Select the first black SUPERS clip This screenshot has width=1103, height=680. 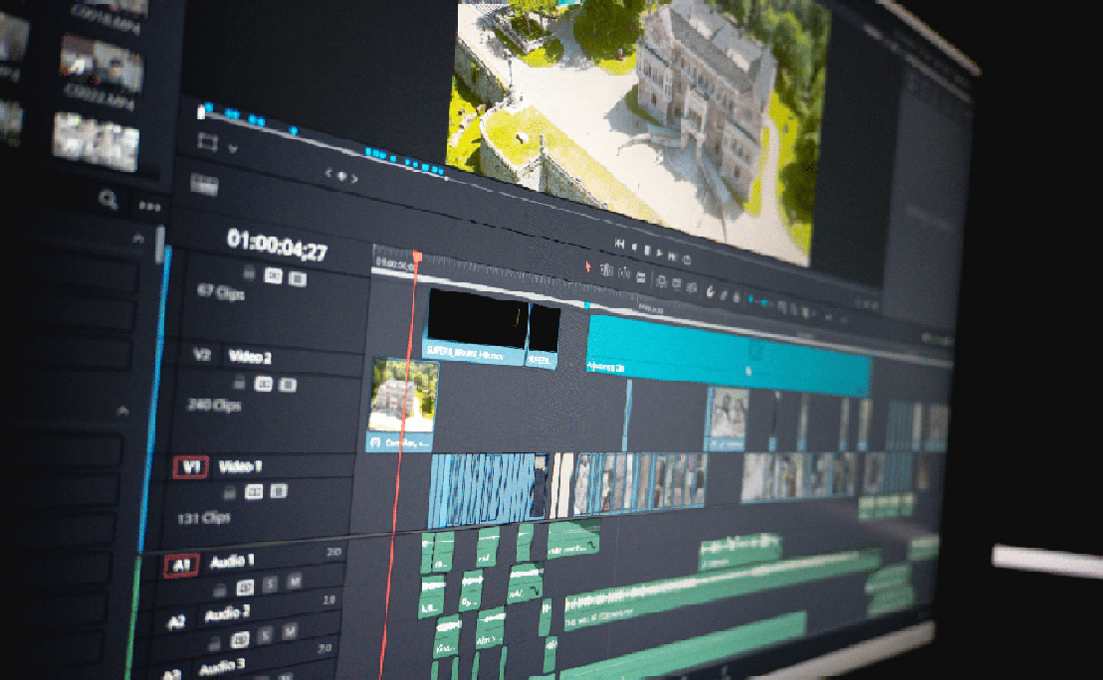point(477,325)
